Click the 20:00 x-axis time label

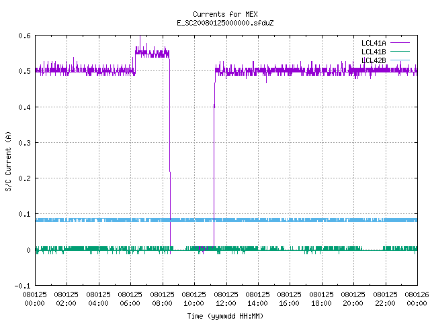click(353, 303)
